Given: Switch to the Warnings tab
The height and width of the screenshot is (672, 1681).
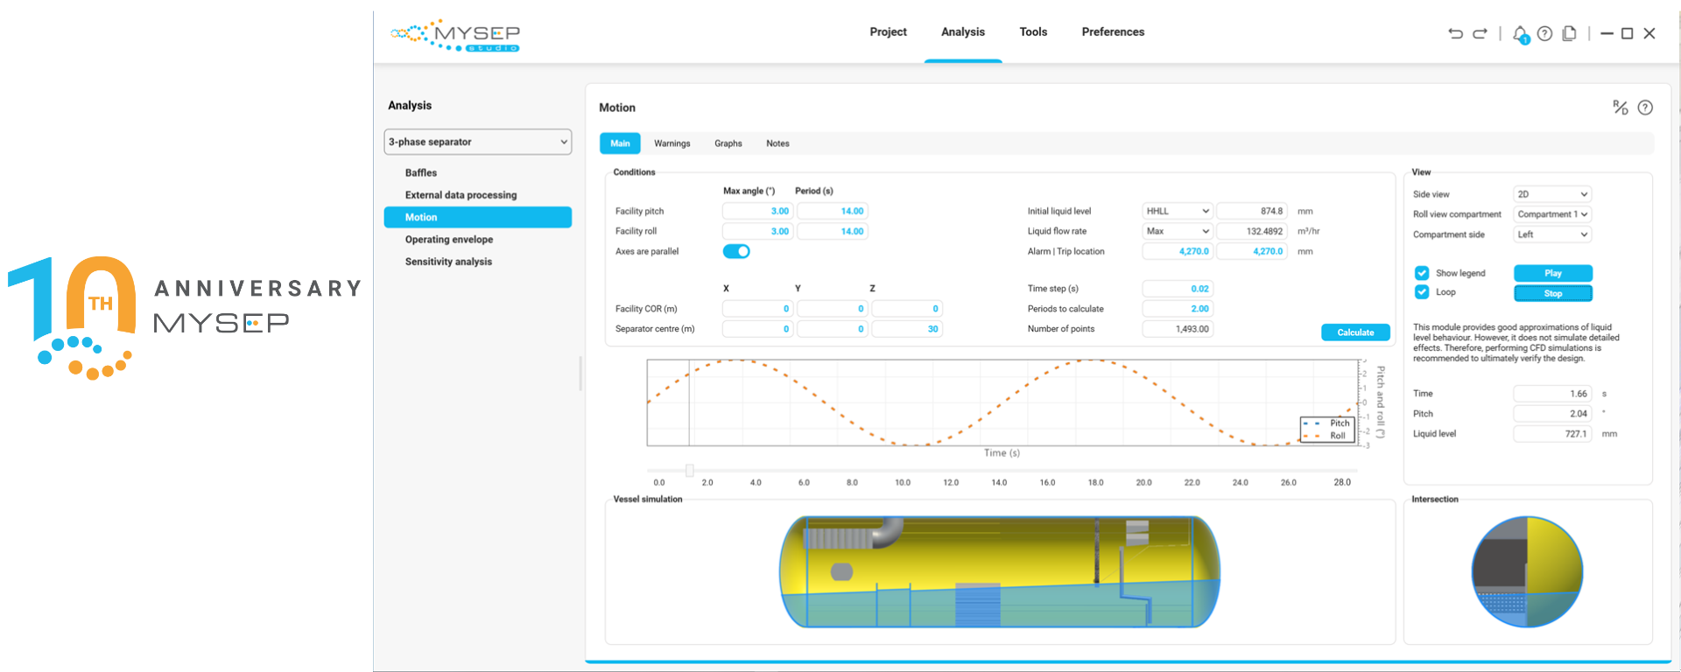Looking at the screenshot, I should pyautogui.click(x=672, y=143).
